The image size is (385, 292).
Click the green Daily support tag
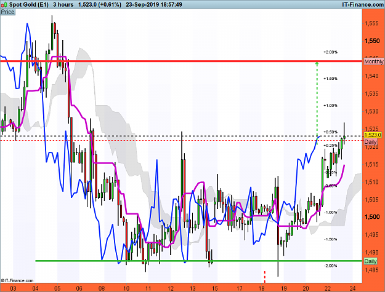click(x=370, y=261)
